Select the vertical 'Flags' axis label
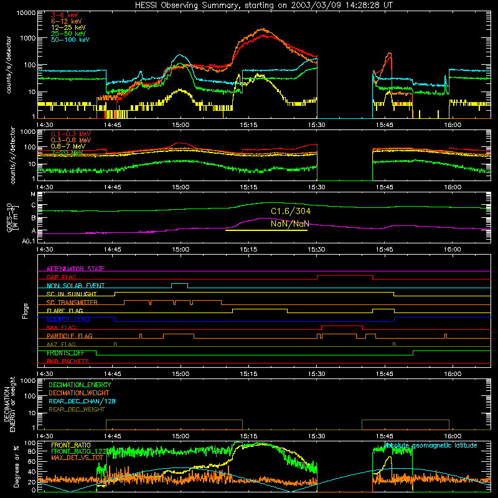The height and width of the screenshot is (498, 498). point(25,311)
